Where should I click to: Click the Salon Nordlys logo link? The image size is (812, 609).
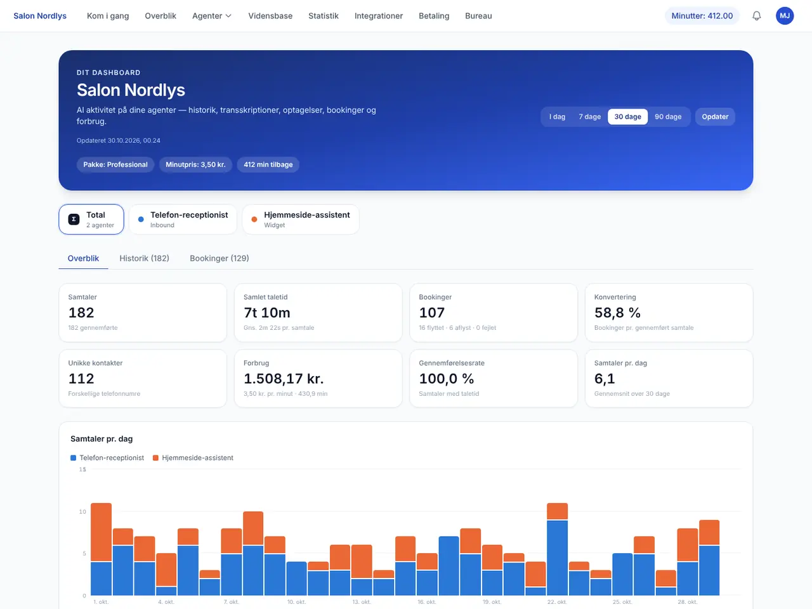(x=40, y=16)
